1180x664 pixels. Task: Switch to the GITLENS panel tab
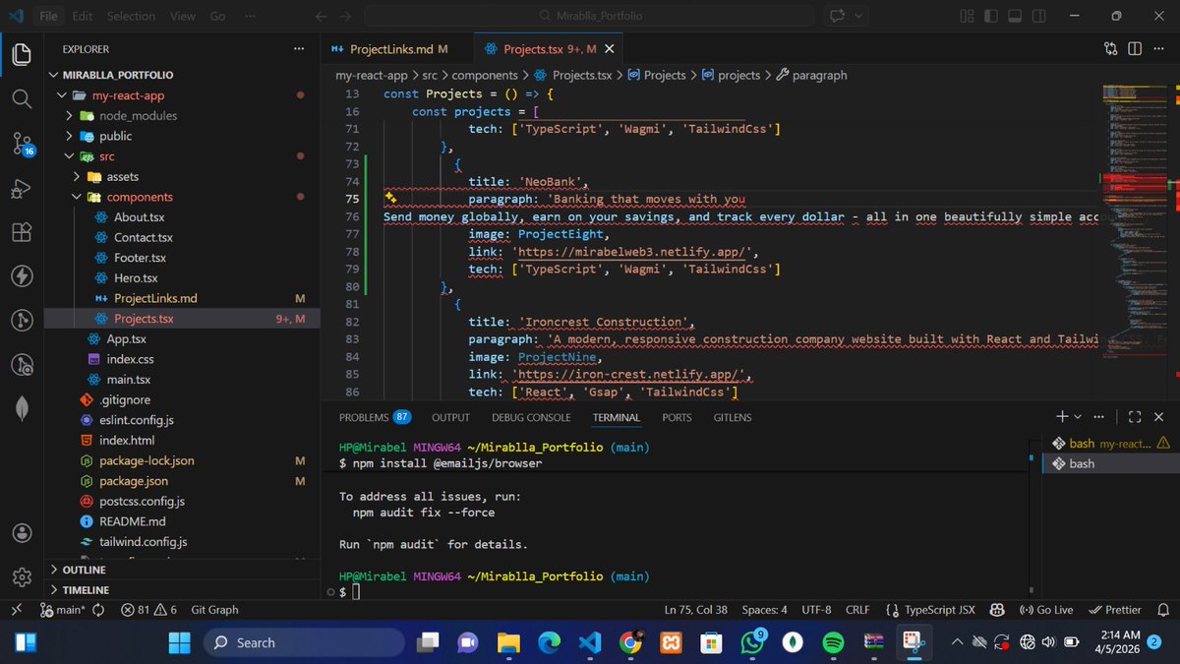coord(732,417)
